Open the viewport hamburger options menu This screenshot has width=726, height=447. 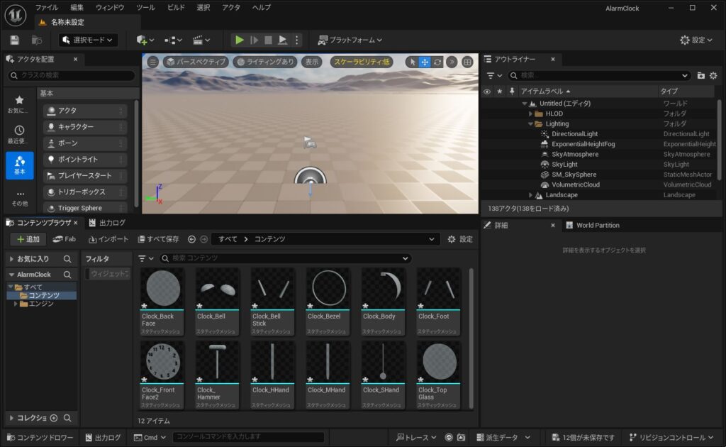pos(152,62)
